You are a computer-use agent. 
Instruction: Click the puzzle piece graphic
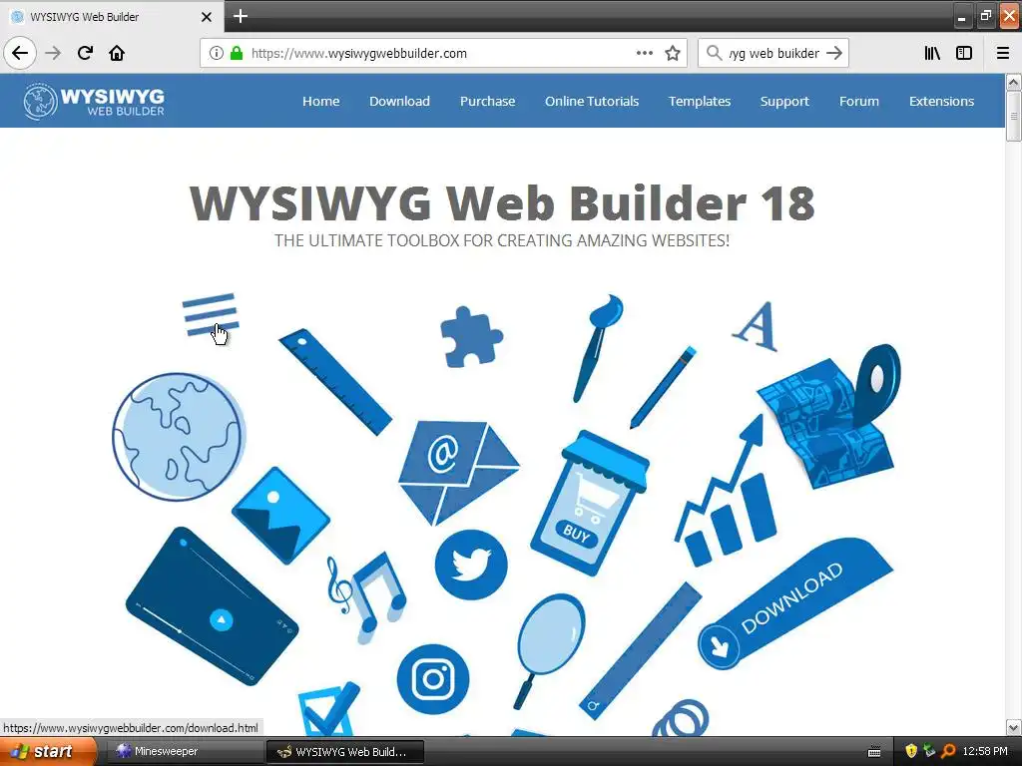[x=471, y=337]
